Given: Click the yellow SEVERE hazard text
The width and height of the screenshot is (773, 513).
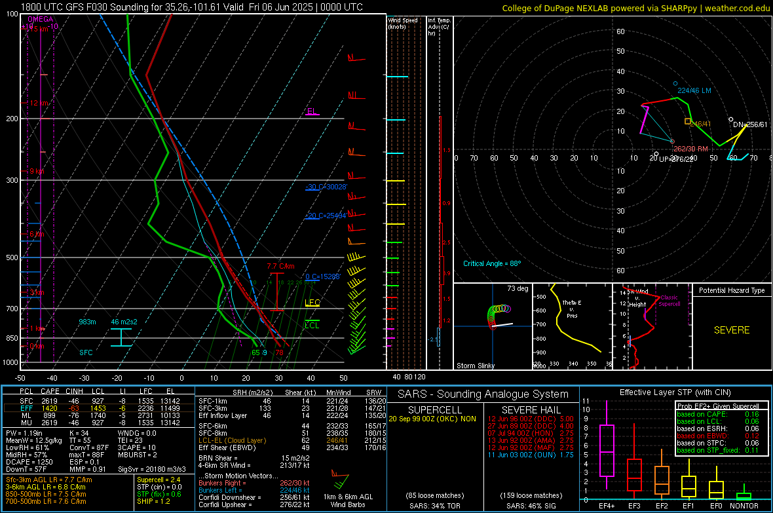Looking at the screenshot, I should 732,330.
